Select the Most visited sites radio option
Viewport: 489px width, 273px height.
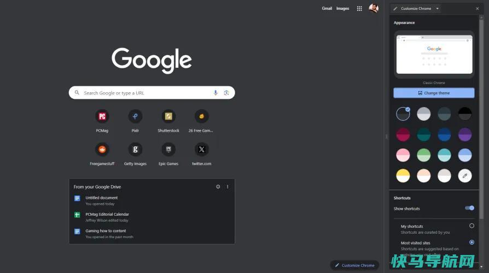(471, 242)
